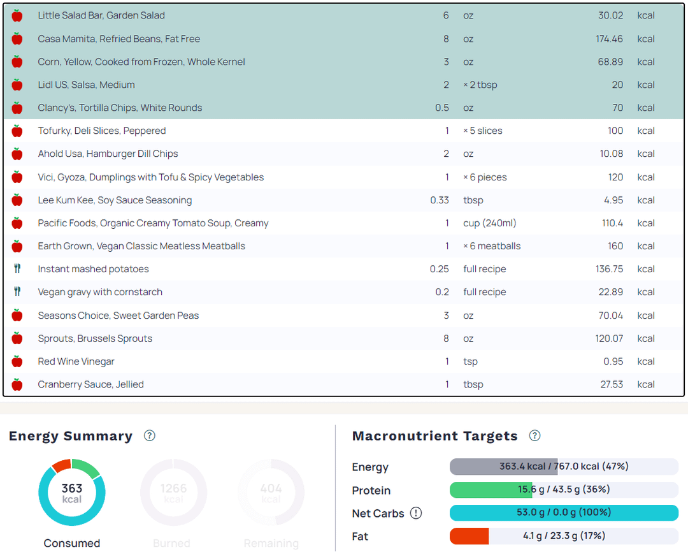Click the Fat macronutrient progress bar
This screenshot has height=552, width=688.
tap(563, 536)
